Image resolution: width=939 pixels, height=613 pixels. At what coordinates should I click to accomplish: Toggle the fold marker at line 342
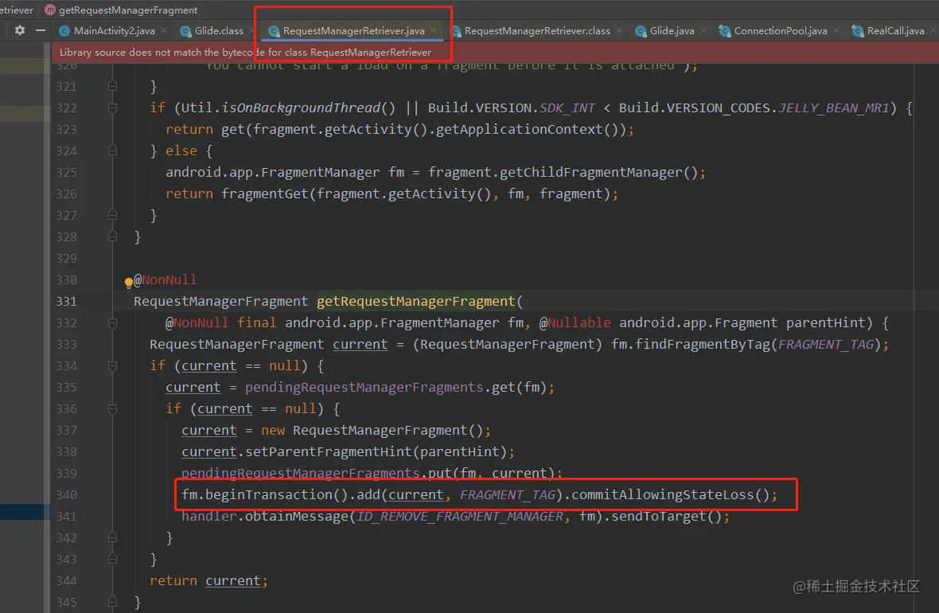(x=112, y=537)
